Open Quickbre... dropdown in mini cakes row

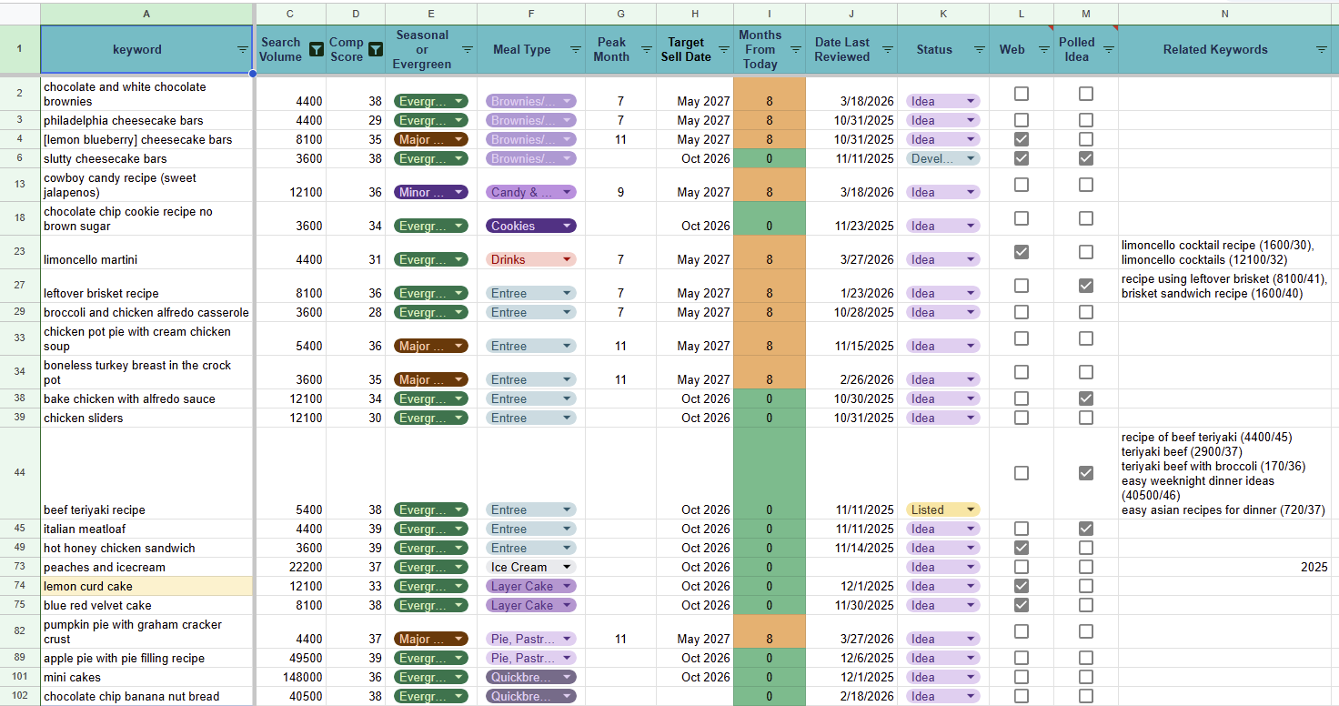(531, 677)
